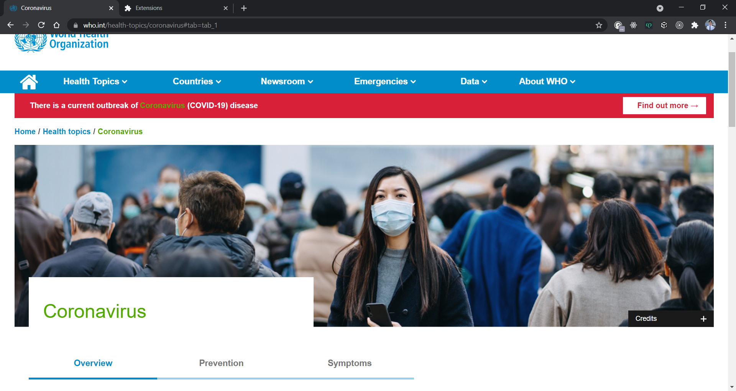Click the first extension icon with badge

tap(619, 26)
